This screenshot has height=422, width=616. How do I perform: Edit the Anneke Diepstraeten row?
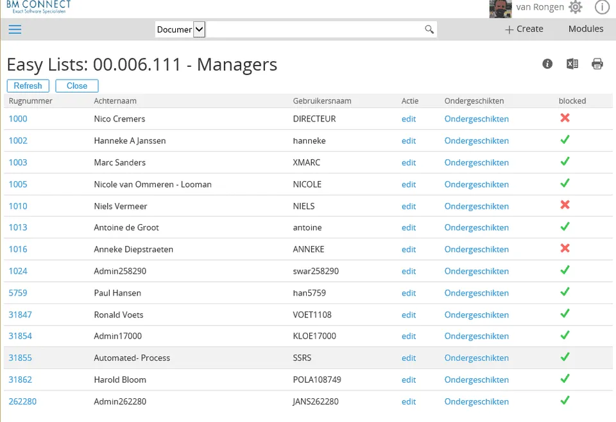click(409, 249)
